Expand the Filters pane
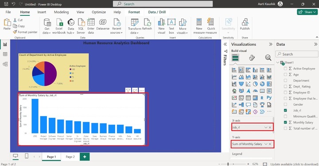The height and width of the screenshot is (166, 319). [225, 44]
